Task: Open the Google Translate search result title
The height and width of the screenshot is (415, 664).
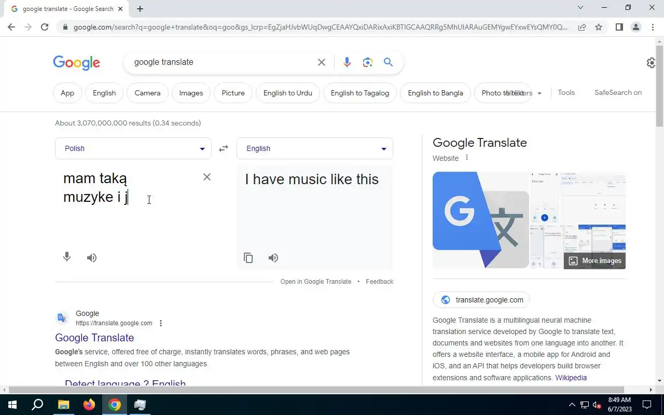Action: coord(94,338)
